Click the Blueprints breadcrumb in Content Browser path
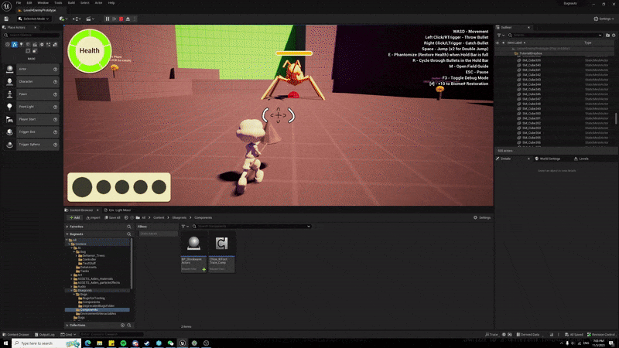The image size is (619, 348). [179, 218]
